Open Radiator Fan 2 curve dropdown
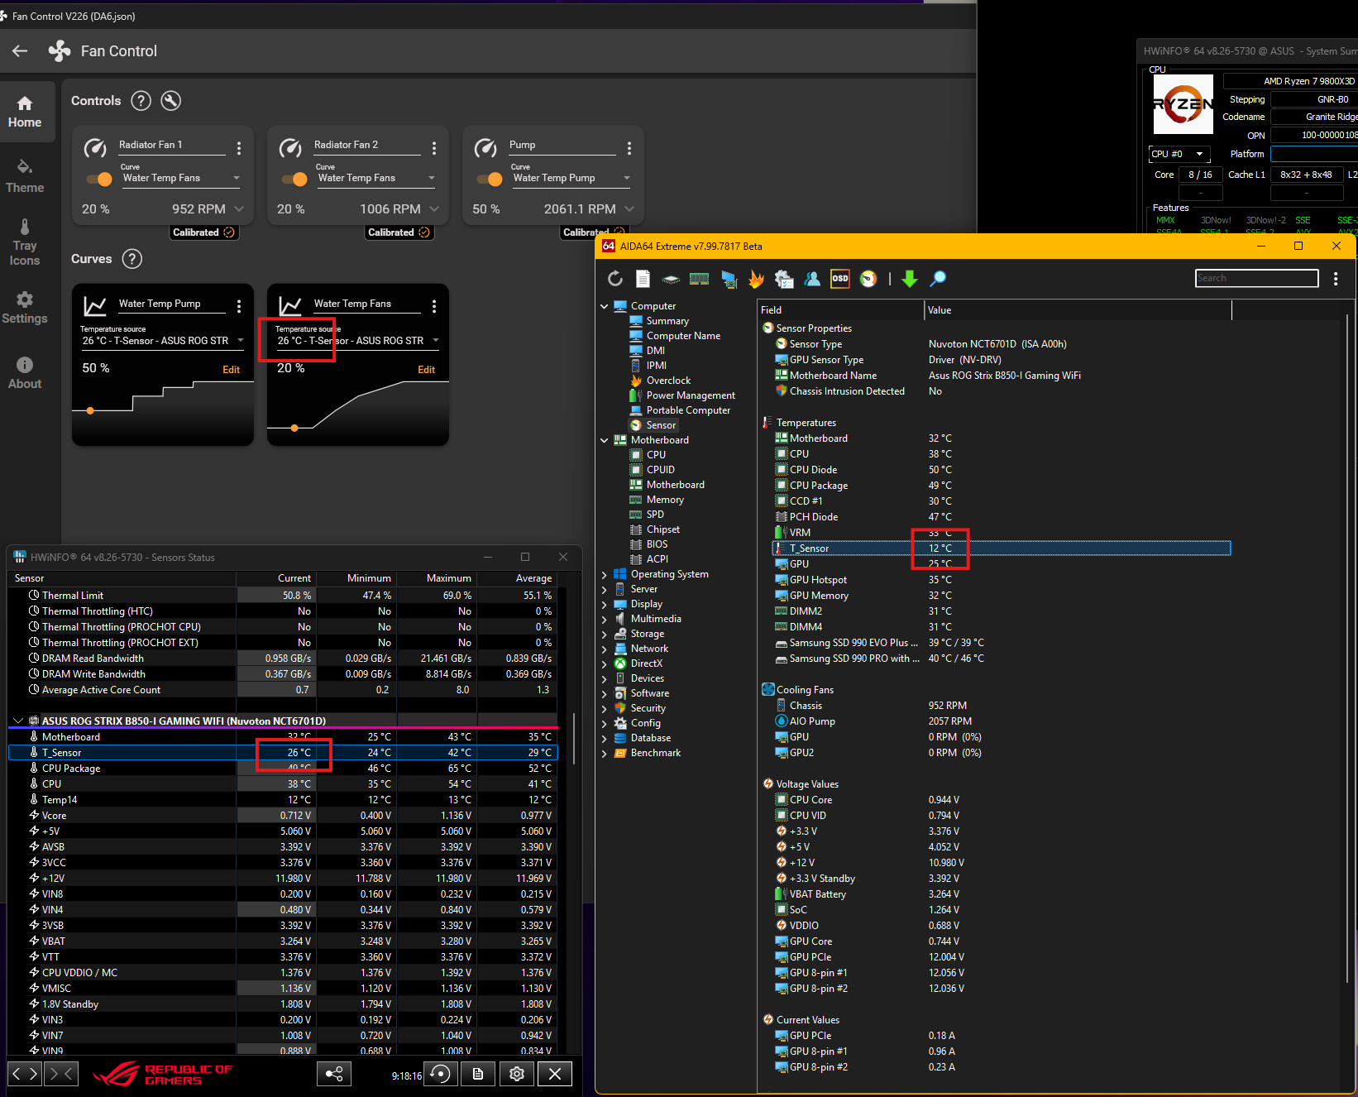 376,178
